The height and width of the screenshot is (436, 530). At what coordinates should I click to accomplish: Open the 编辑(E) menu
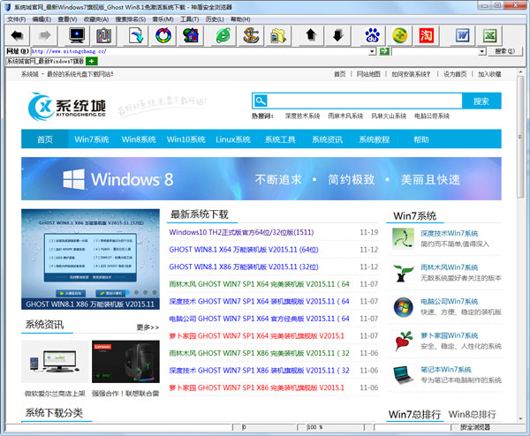point(42,19)
